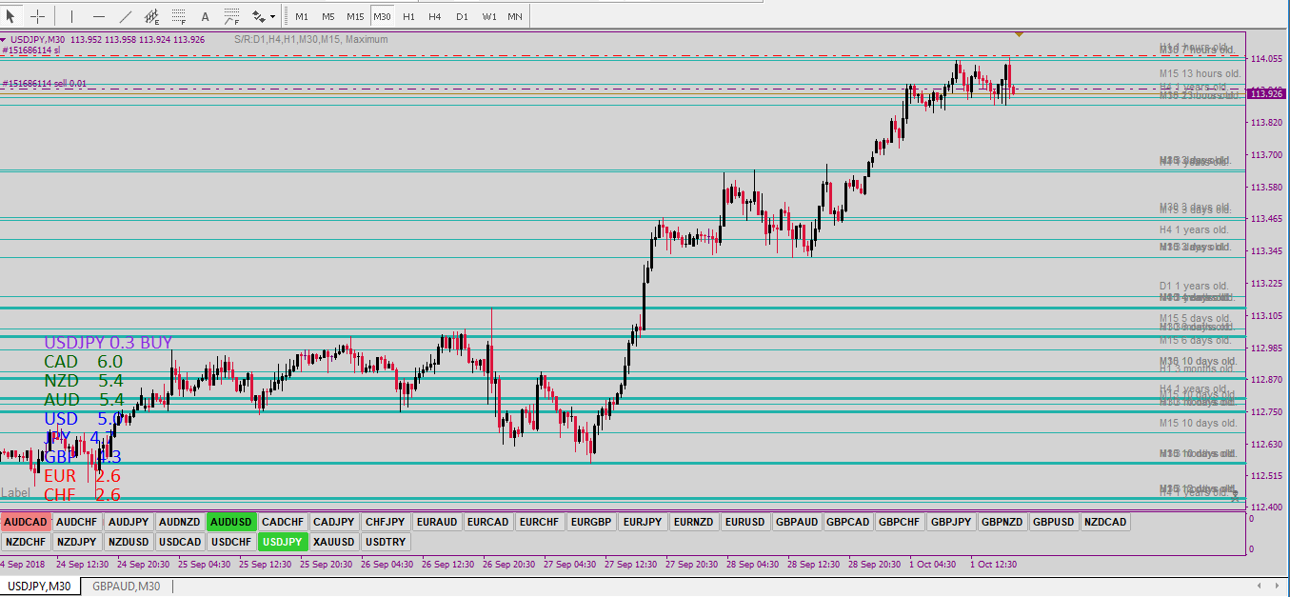Load the AUDJPY symbol button
Screen dimensions: 1290x597
click(129, 522)
